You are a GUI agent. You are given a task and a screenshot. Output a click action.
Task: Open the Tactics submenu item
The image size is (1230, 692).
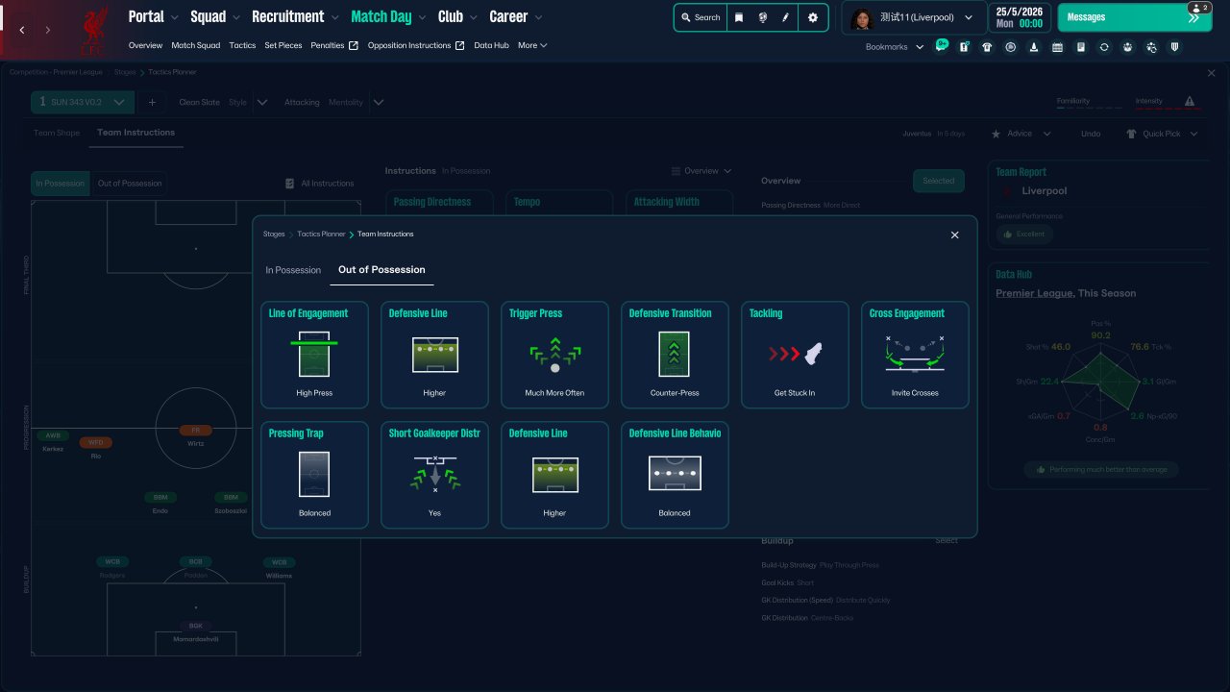coord(242,45)
